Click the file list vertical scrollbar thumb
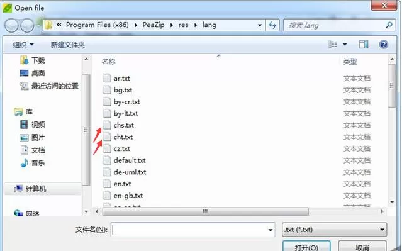 pos(392,86)
